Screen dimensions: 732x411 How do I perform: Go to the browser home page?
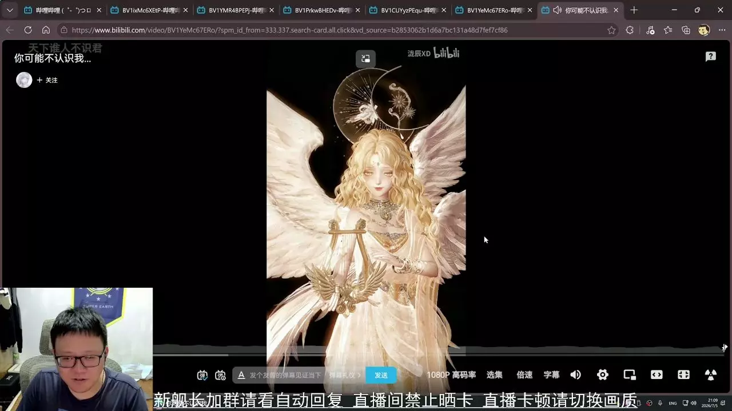(x=46, y=30)
